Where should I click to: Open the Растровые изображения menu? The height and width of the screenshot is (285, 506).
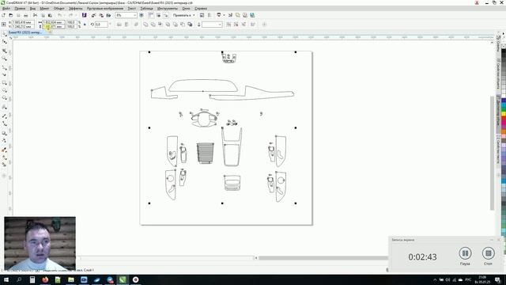[105, 9]
